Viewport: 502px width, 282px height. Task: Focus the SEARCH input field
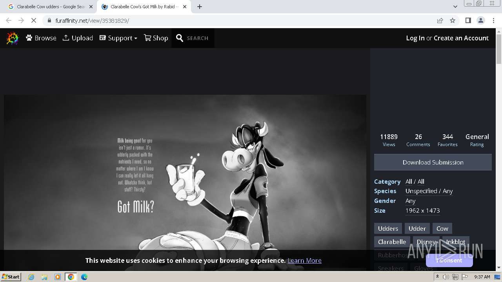click(x=198, y=38)
